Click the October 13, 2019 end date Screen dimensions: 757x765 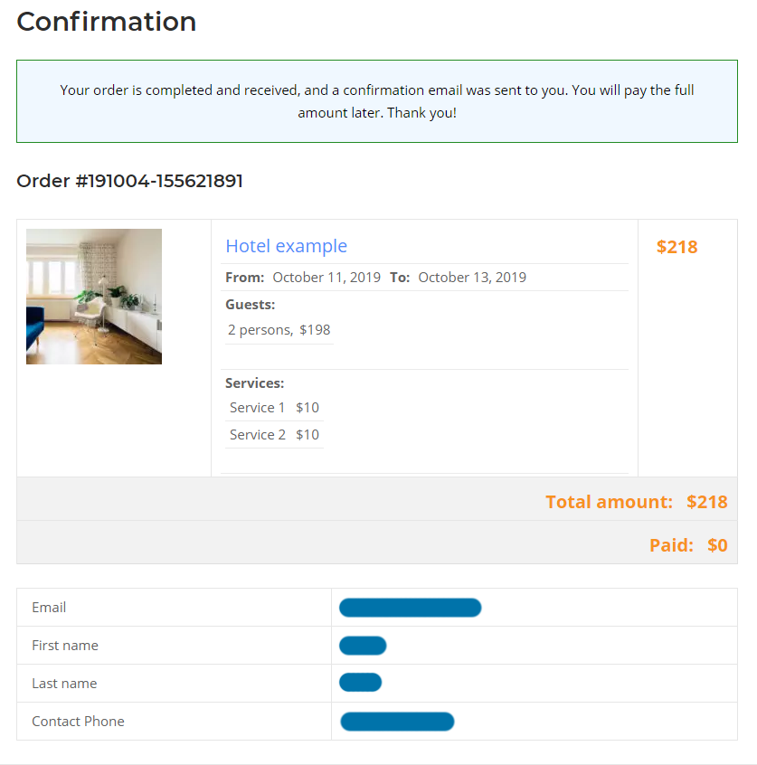tap(472, 278)
